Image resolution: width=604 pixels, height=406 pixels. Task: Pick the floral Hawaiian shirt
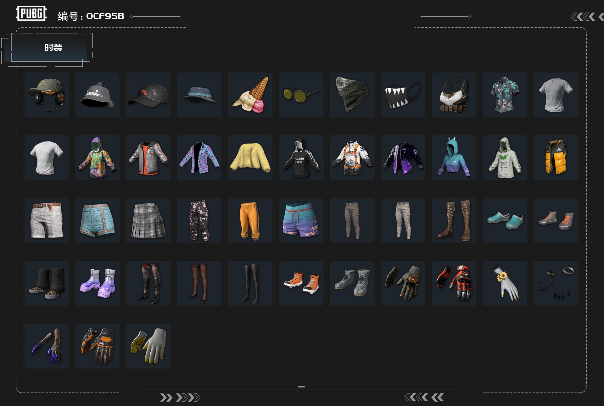[x=505, y=95]
